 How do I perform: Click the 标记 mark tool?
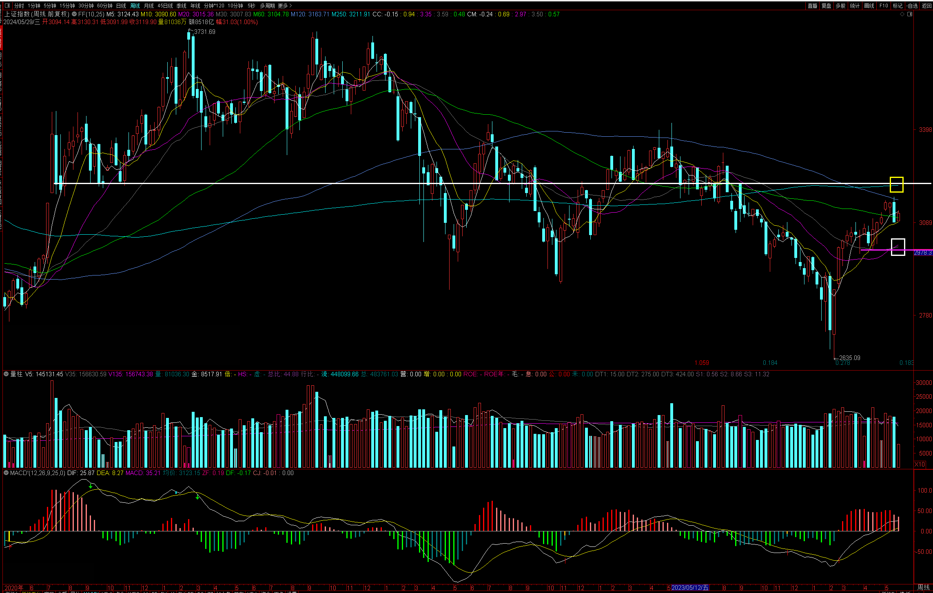point(898,6)
